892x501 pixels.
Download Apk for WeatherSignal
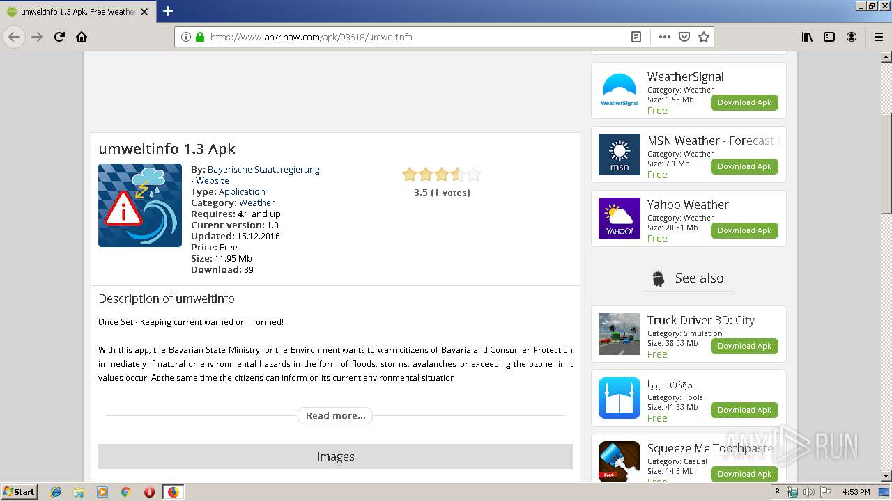click(744, 102)
